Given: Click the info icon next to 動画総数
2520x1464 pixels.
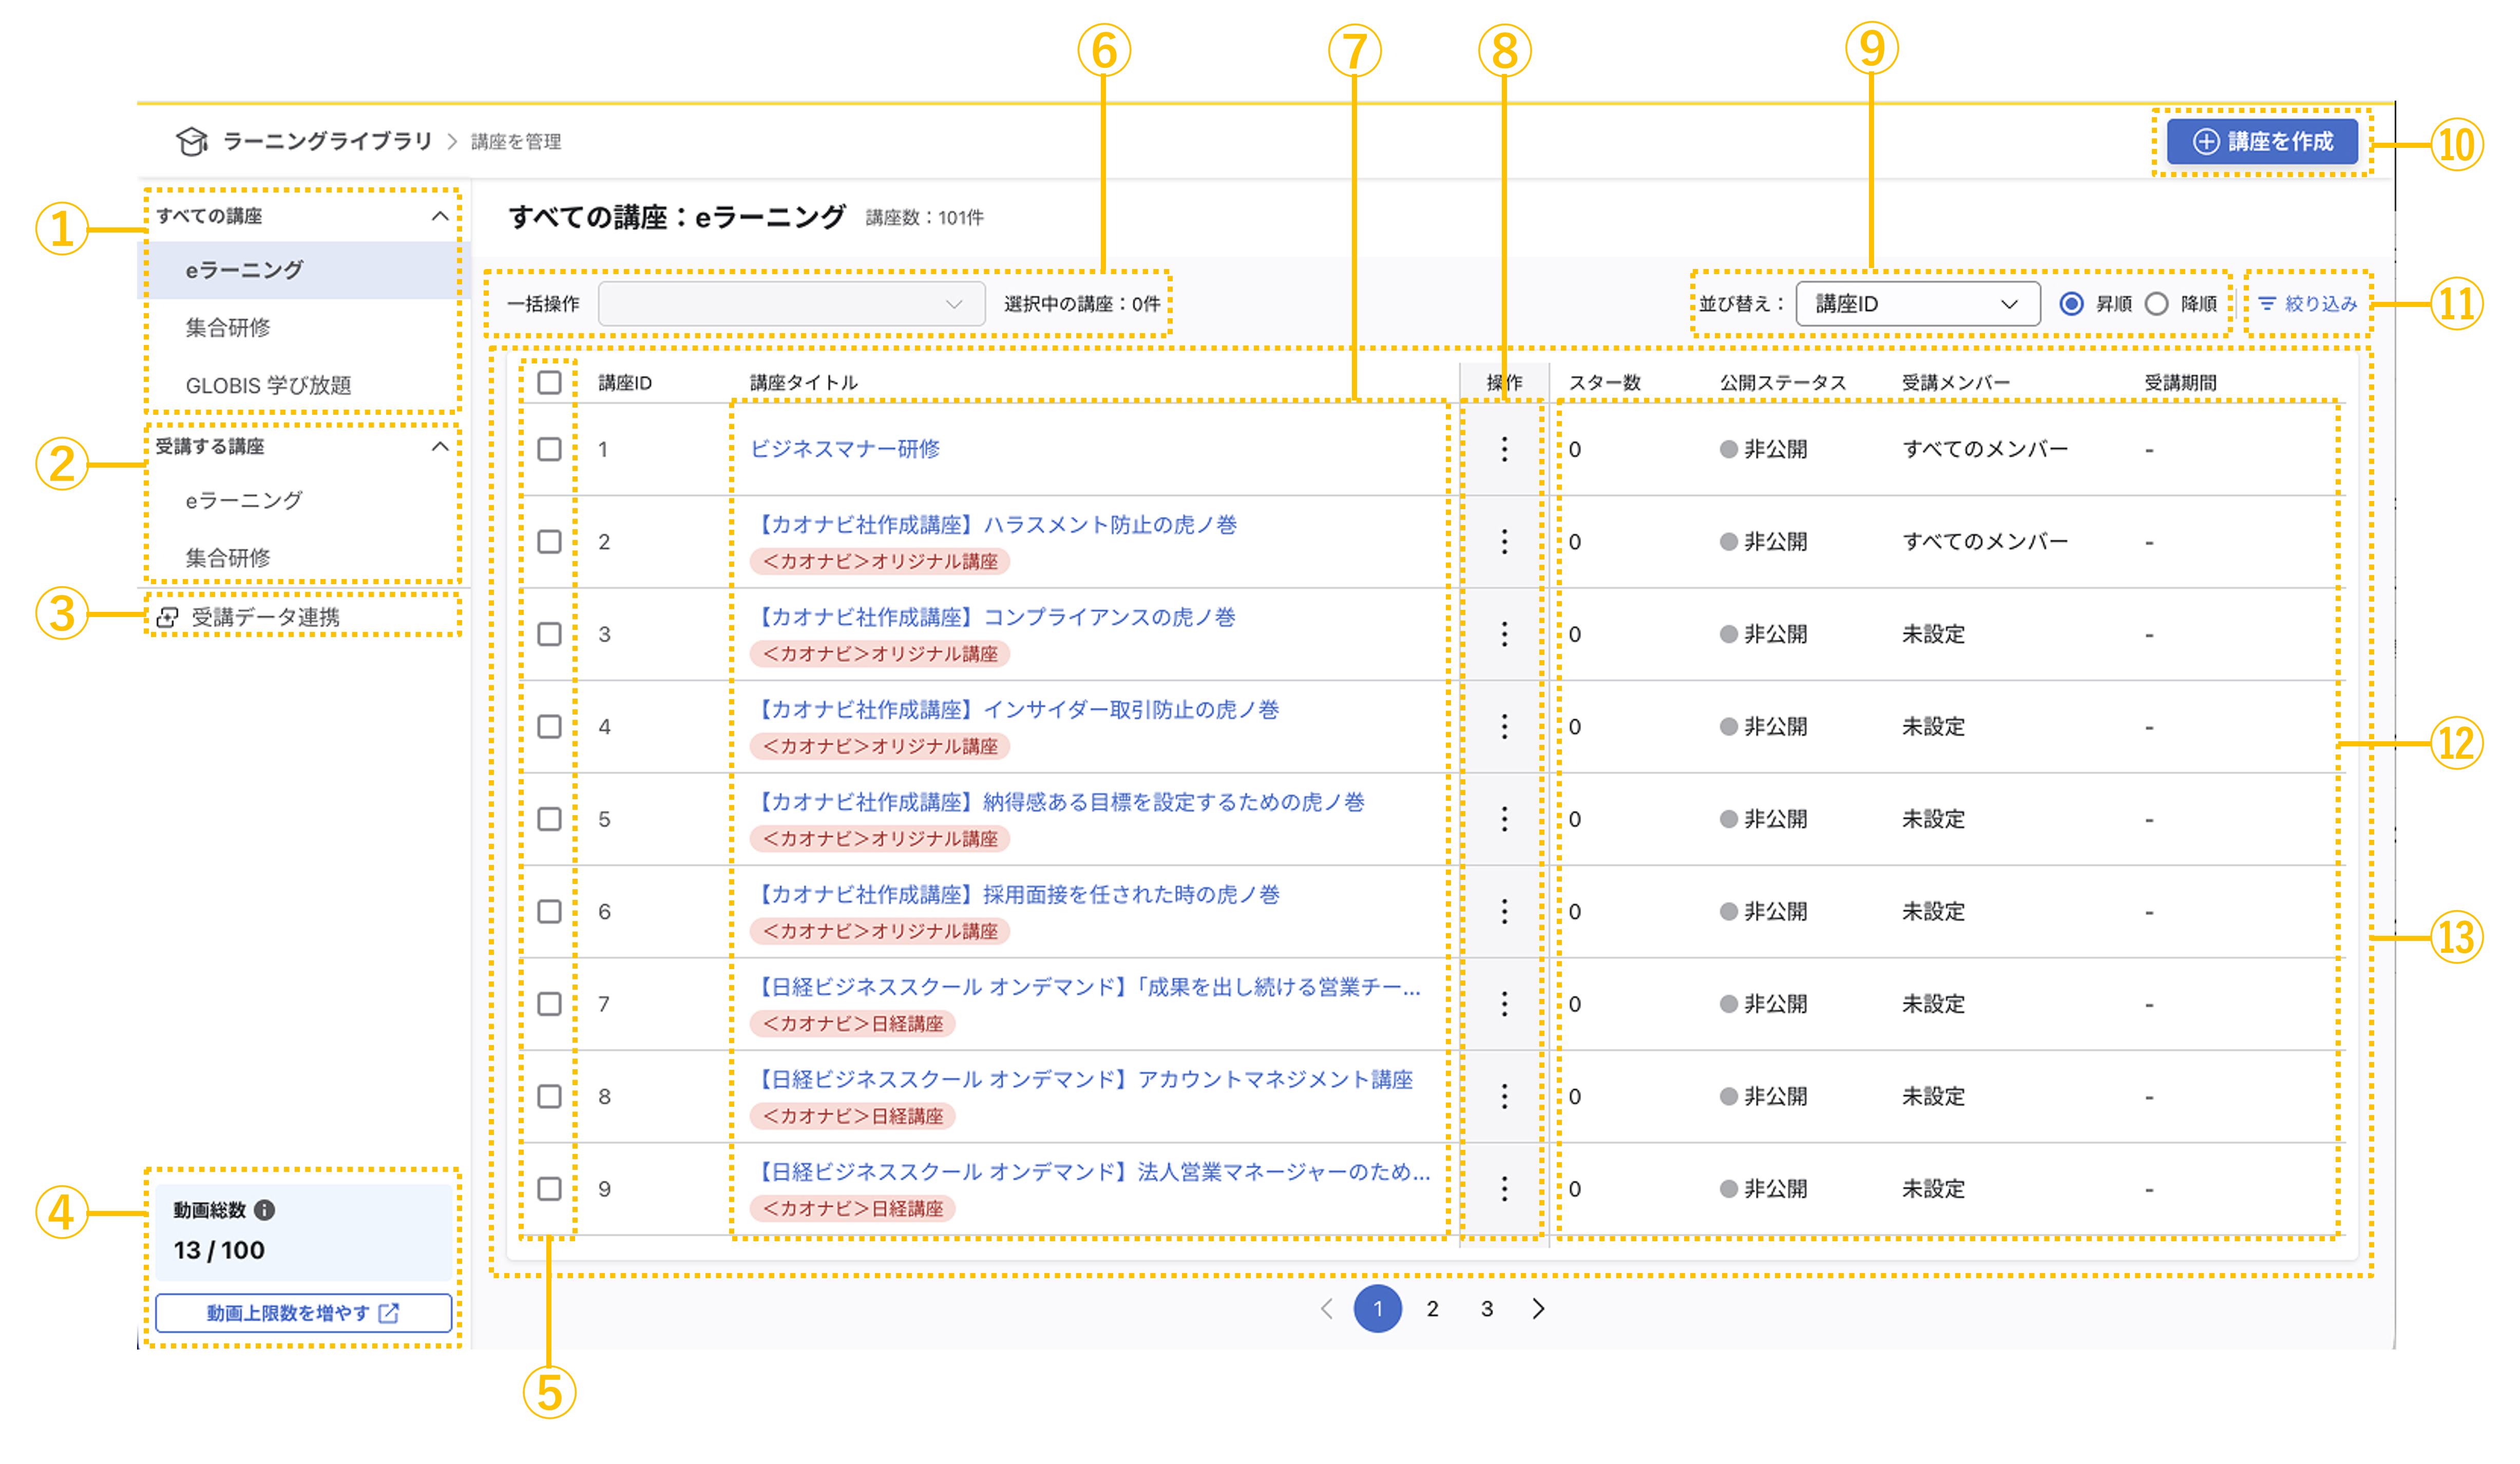Looking at the screenshot, I should click(264, 1210).
